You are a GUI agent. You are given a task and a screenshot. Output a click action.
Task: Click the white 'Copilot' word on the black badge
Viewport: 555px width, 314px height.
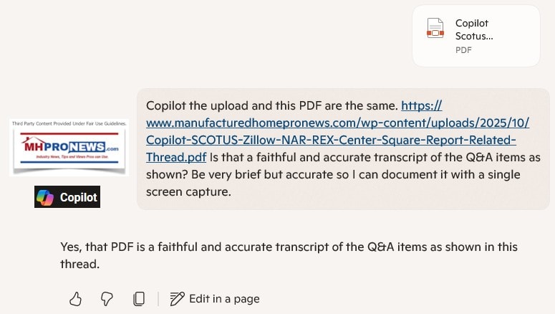tap(78, 198)
